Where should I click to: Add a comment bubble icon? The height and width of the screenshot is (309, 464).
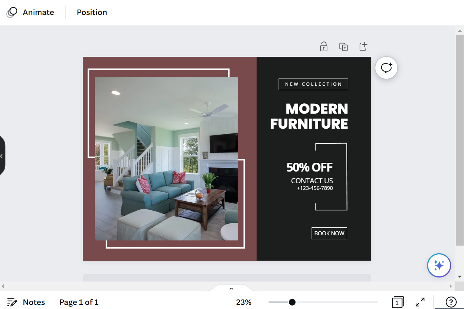pyautogui.click(x=386, y=68)
